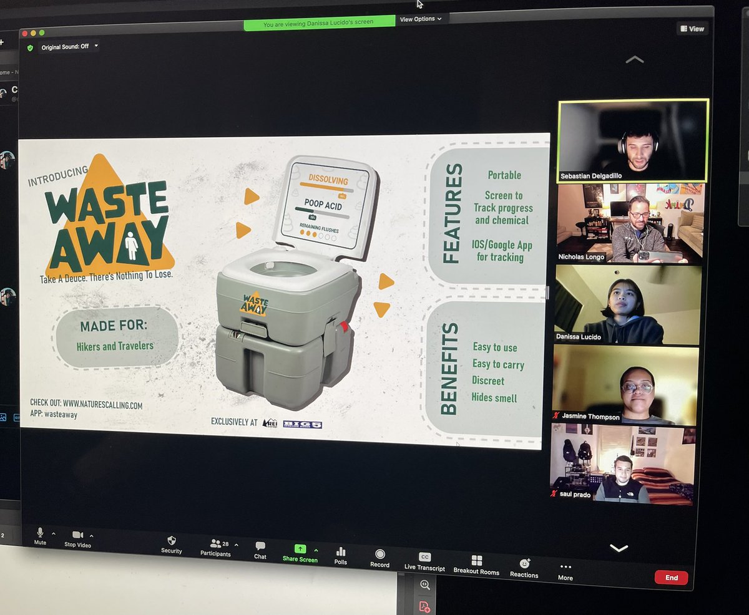
Task: Show previous participants with up chevron
Action: click(x=634, y=60)
